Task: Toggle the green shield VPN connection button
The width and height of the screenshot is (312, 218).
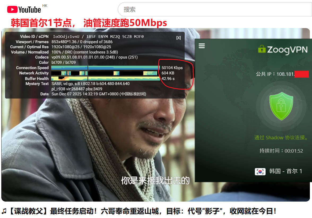Action: point(281,106)
